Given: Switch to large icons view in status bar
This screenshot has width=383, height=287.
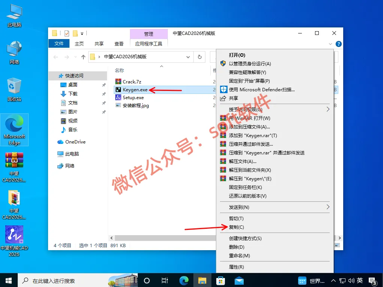Looking at the screenshot, I should coord(337,245).
